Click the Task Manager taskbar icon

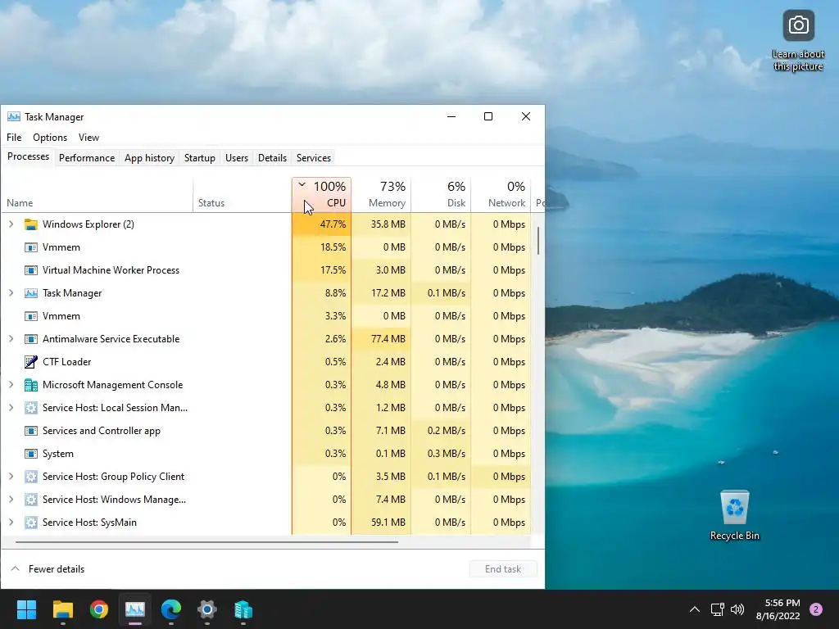click(x=135, y=609)
